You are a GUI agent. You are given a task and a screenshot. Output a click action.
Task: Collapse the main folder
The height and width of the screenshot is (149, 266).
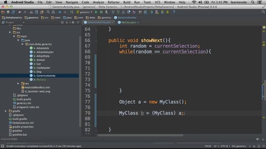[14, 36]
